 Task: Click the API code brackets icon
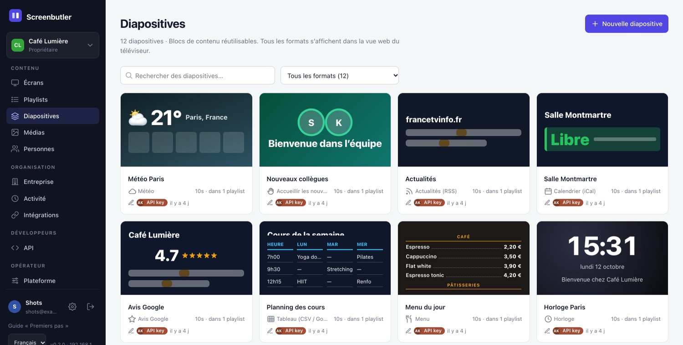click(x=15, y=248)
